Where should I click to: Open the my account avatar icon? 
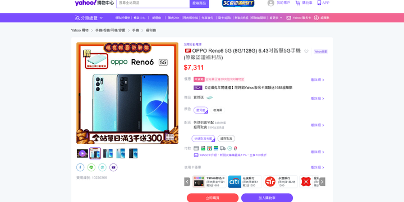coord(271,3)
